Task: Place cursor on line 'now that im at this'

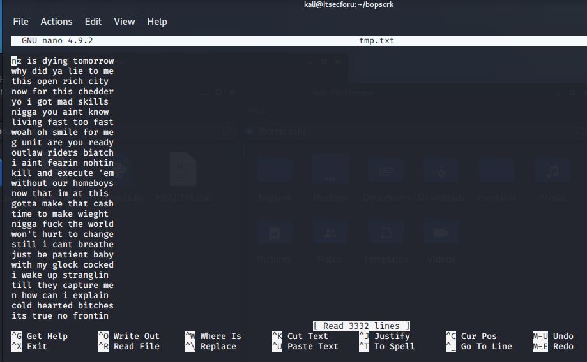Action: (60, 194)
